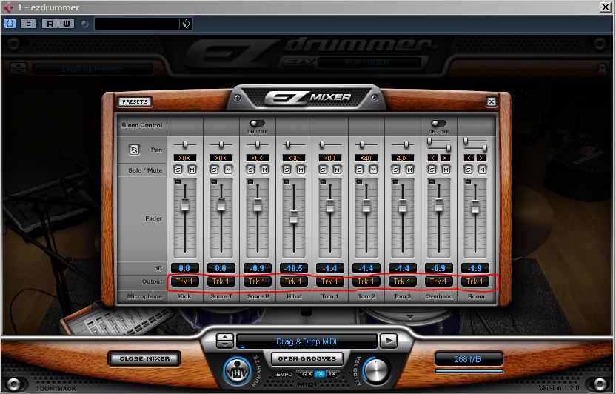Open Room output Trk 1 selector
This screenshot has height=394, width=616.
pos(475,281)
